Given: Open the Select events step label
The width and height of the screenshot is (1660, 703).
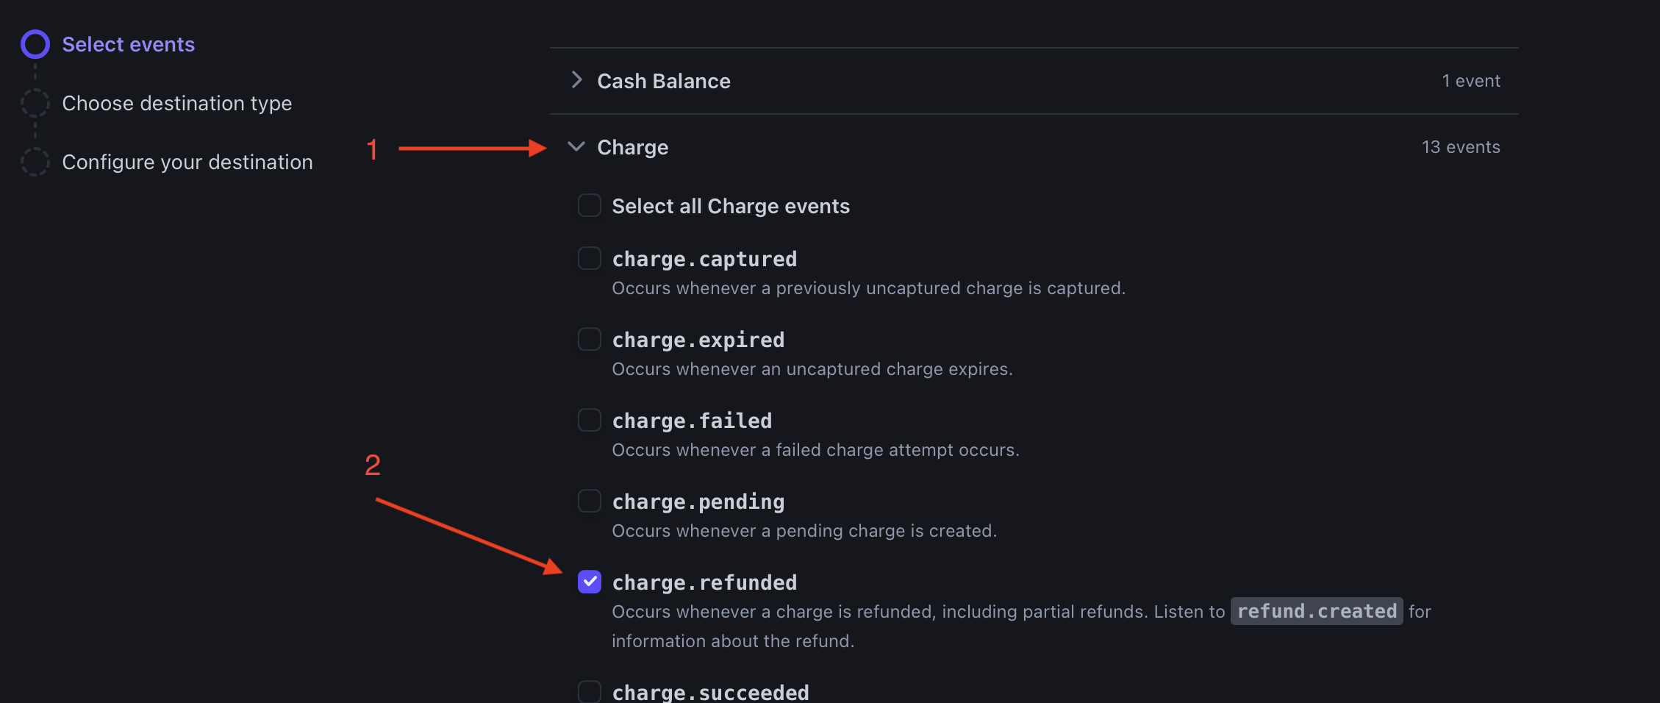Looking at the screenshot, I should [x=129, y=44].
